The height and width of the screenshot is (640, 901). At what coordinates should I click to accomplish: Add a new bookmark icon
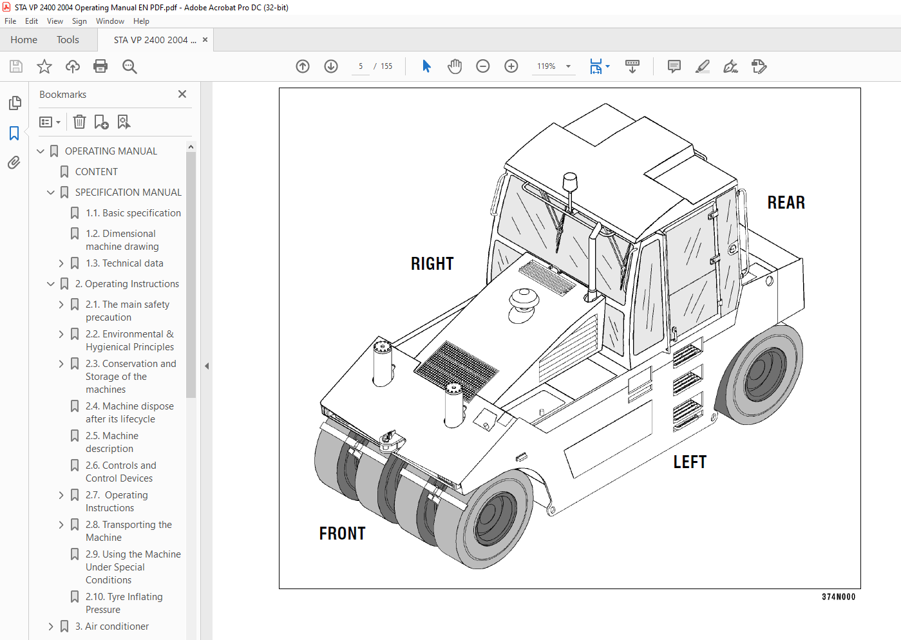(x=101, y=122)
